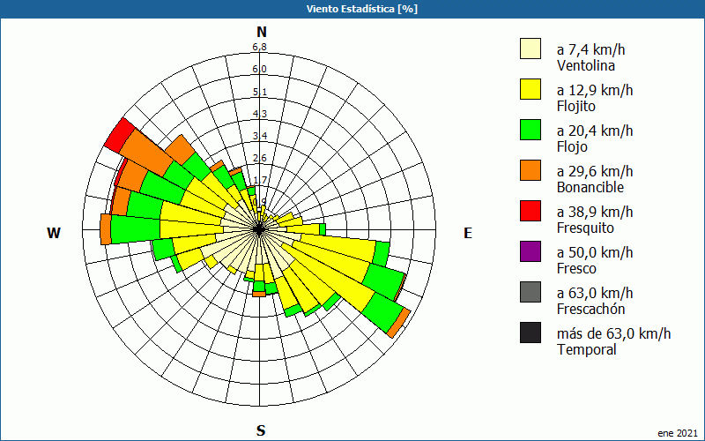Viewport: 705px width, 441px height.
Task: Click the red Fresquito legend swatch
Action: tap(531, 211)
